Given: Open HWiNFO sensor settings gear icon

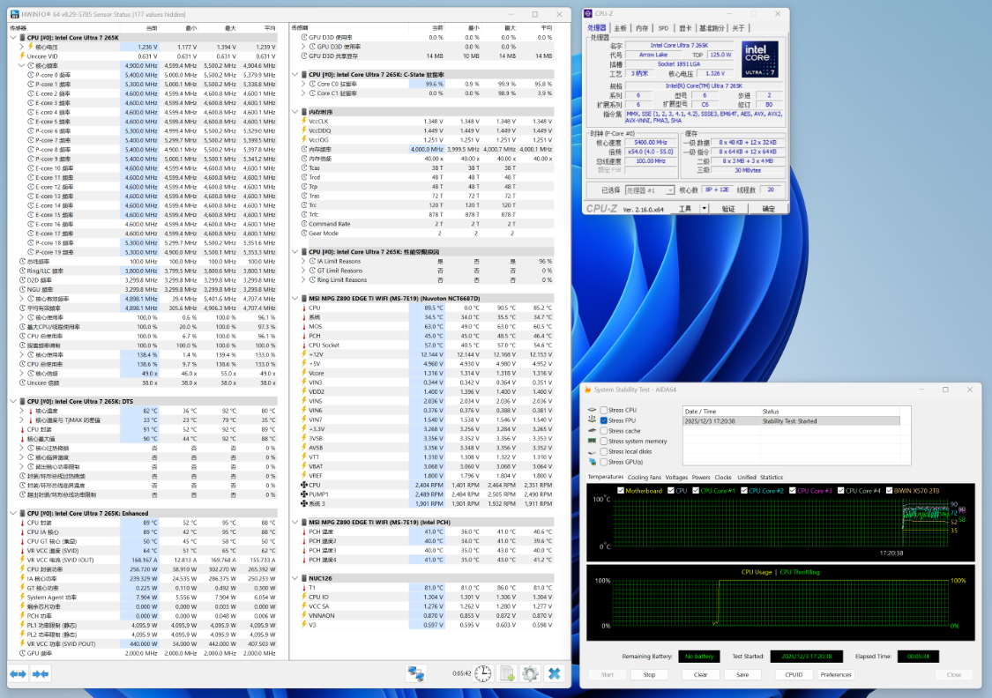Looking at the screenshot, I should 530,673.
